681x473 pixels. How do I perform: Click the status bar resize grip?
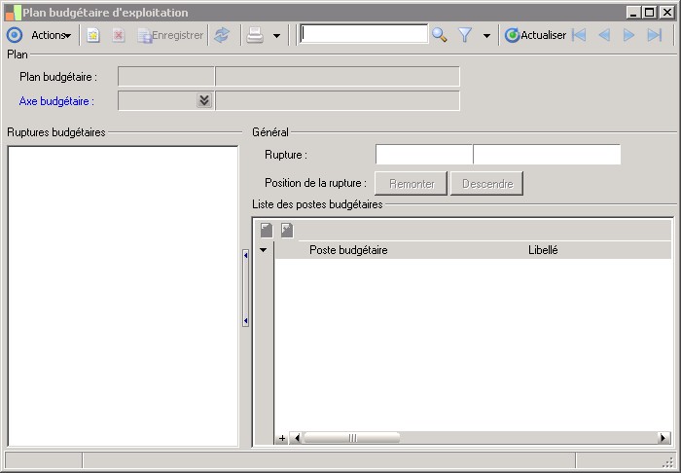(669, 461)
